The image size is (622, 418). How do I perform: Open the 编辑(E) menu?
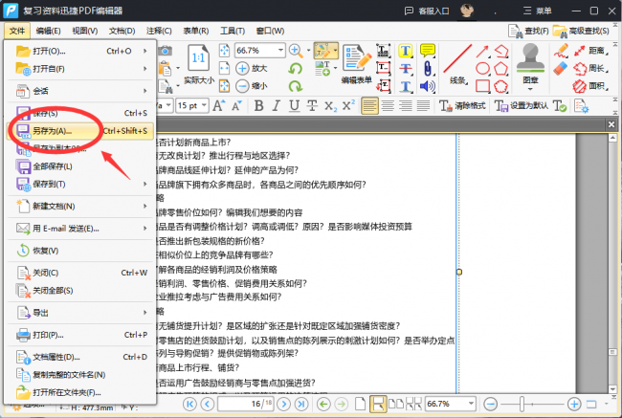point(48,31)
